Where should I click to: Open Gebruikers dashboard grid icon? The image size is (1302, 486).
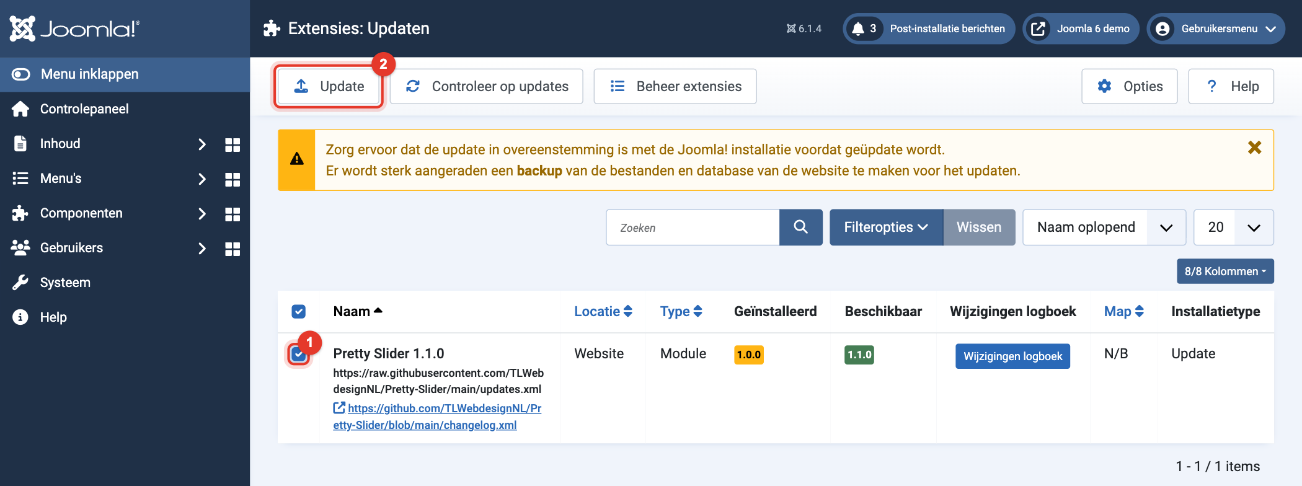232,249
